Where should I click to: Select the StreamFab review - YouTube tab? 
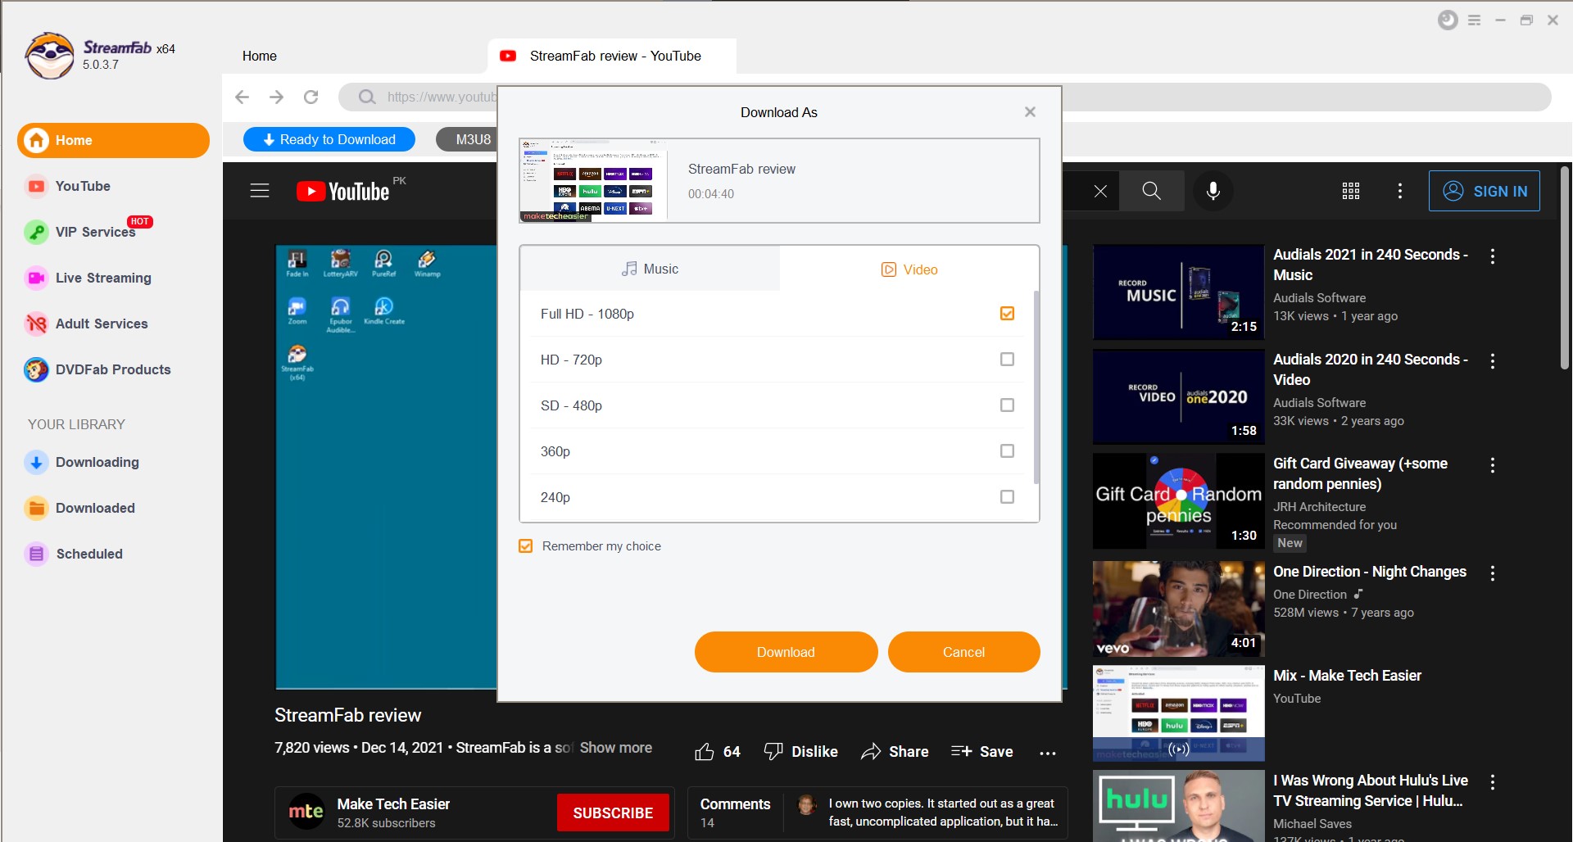point(612,56)
